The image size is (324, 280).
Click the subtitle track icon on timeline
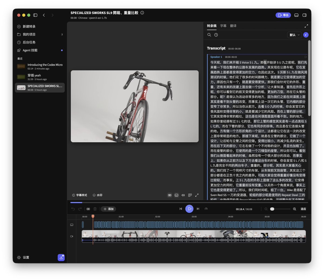pyautogui.click(x=72, y=225)
